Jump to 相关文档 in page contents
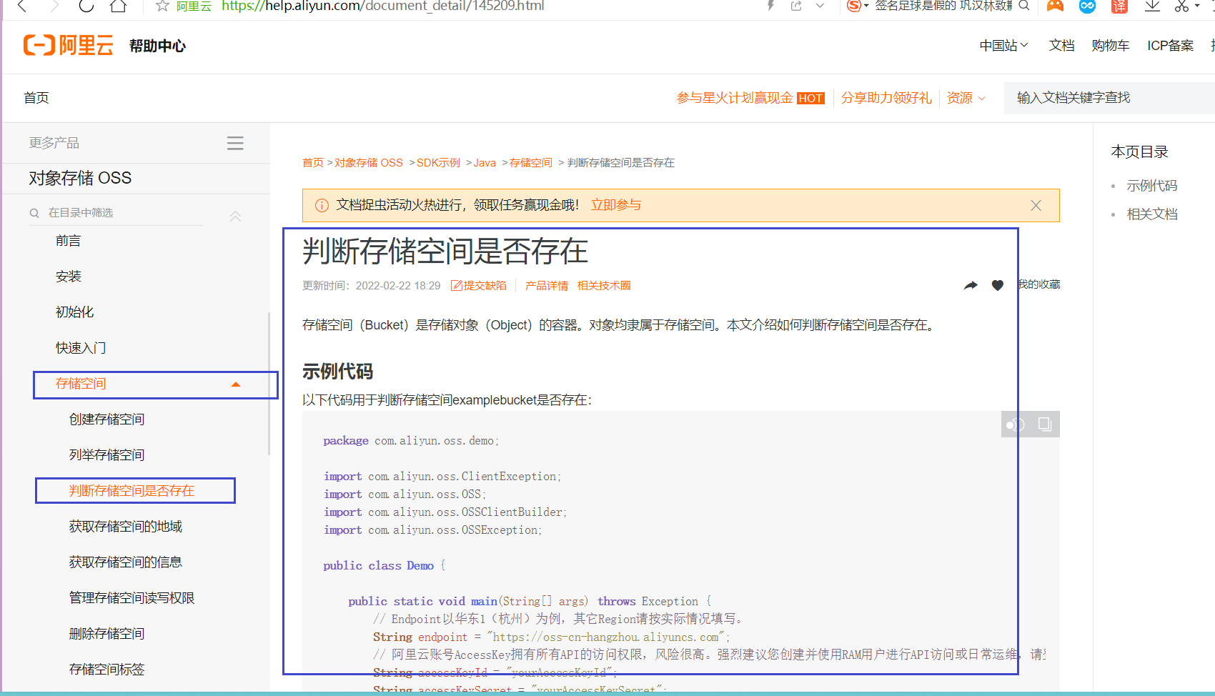Viewport: 1215px width, 696px height. click(1152, 214)
